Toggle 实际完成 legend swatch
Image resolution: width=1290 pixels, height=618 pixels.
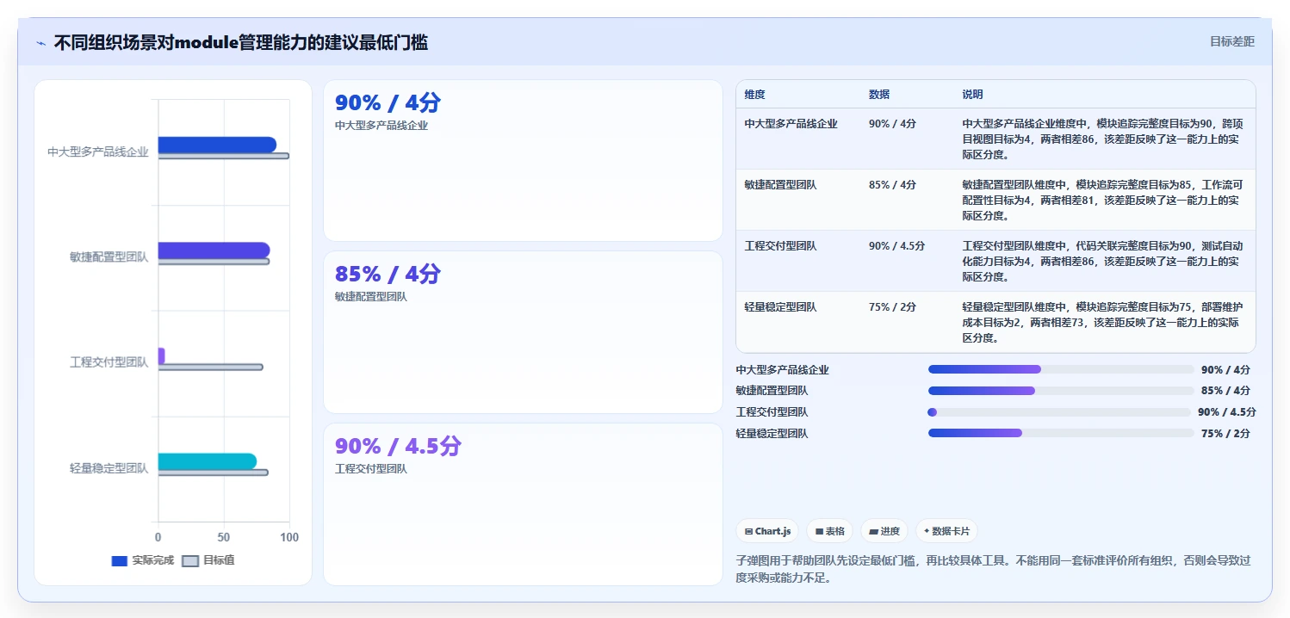[x=120, y=560]
